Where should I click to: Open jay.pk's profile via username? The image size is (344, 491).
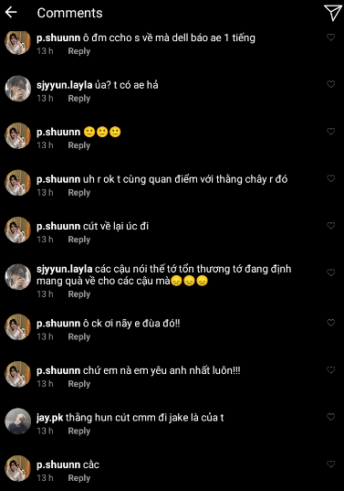click(49, 418)
